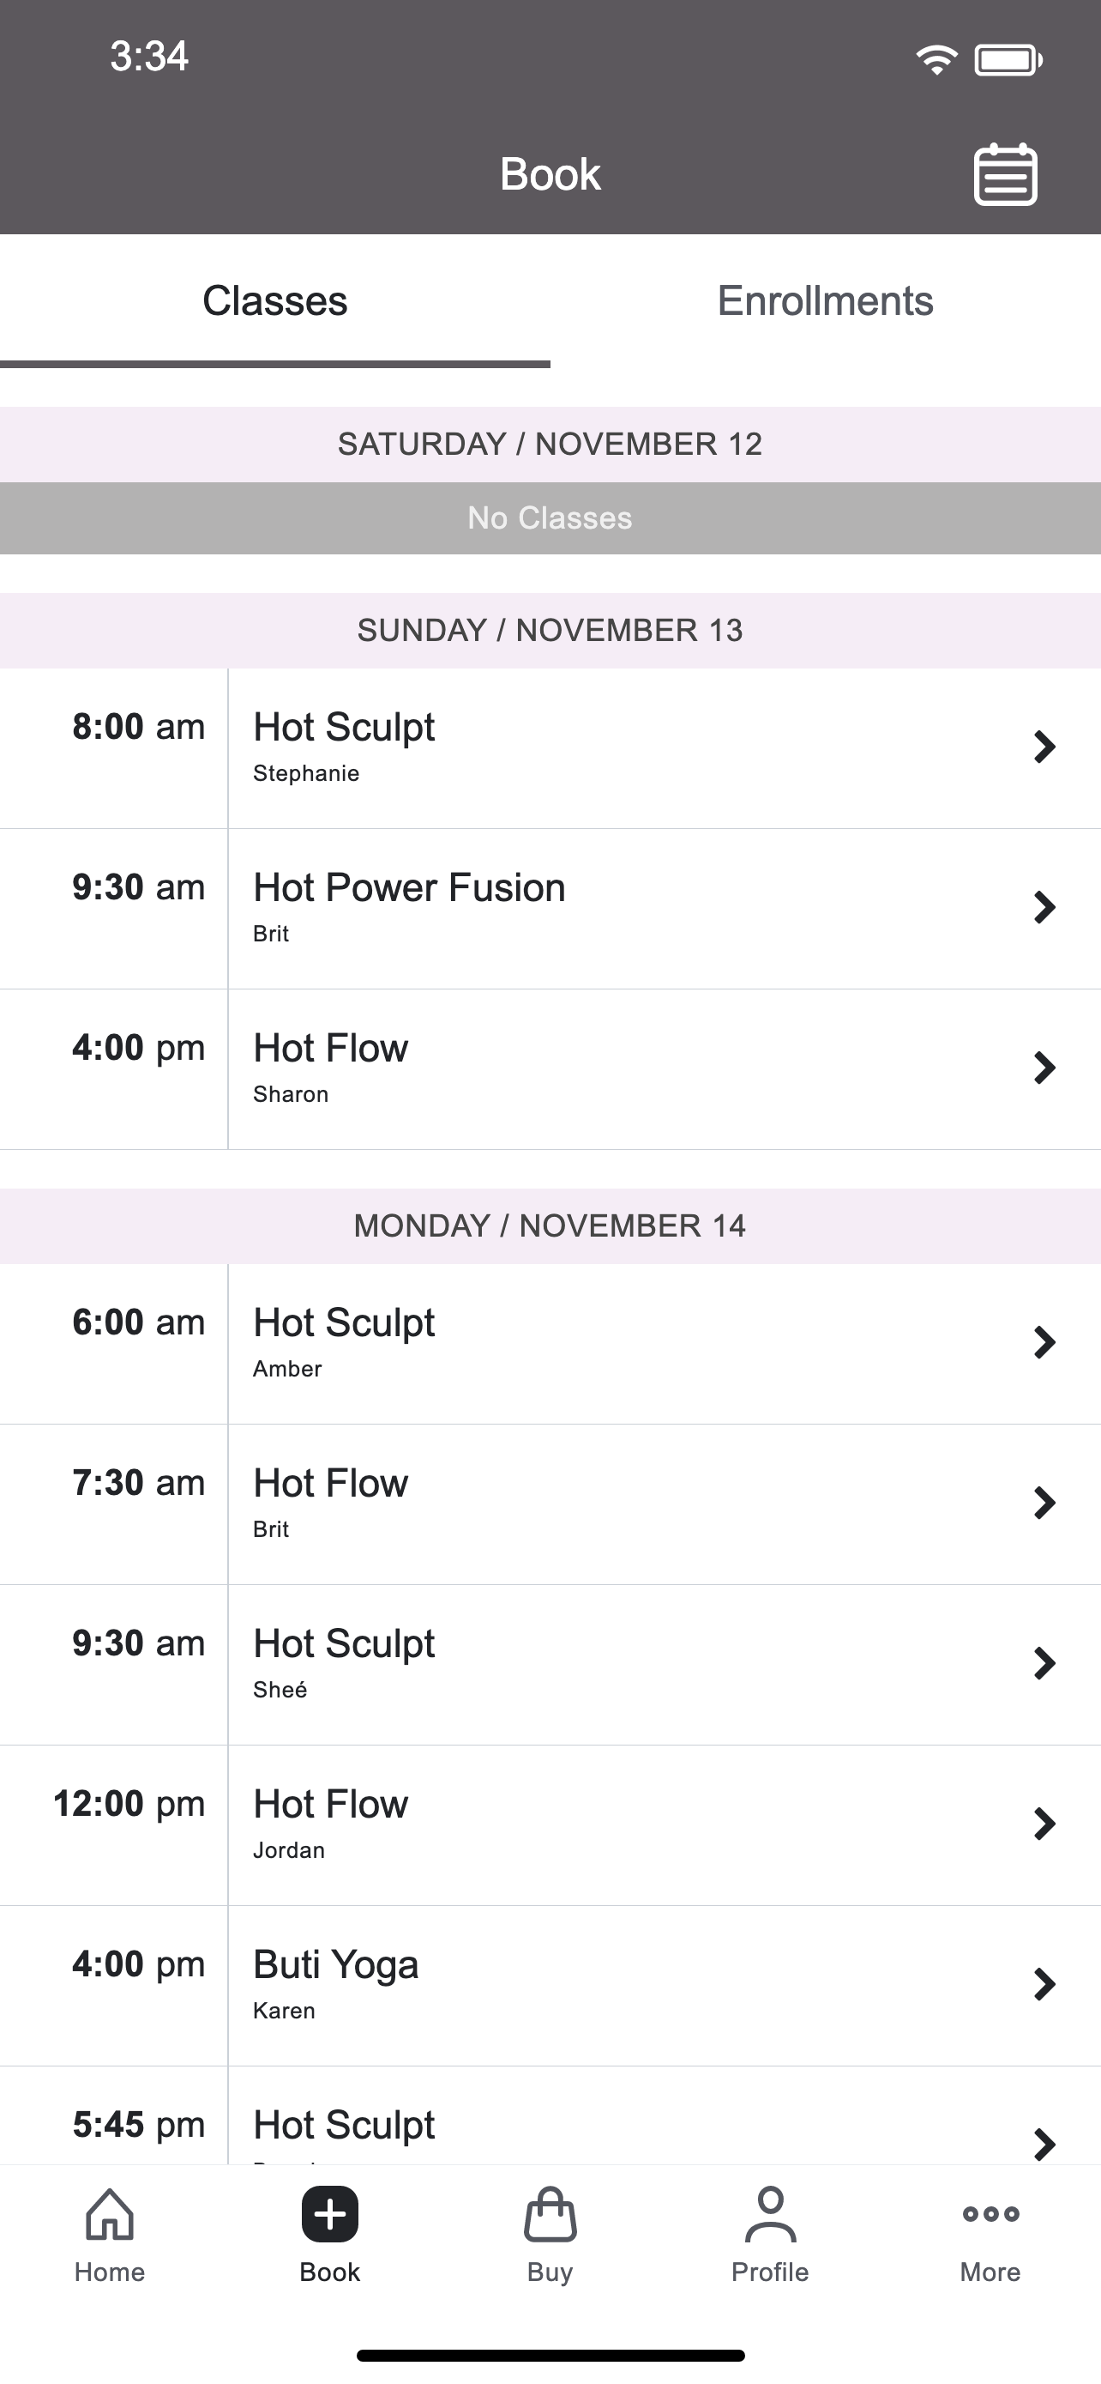Open the More dots icon
This screenshot has height=2384, width=1101.
click(x=990, y=2214)
